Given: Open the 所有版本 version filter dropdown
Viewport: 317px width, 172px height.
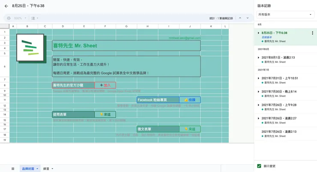Looking at the screenshot, I should tap(285, 15).
